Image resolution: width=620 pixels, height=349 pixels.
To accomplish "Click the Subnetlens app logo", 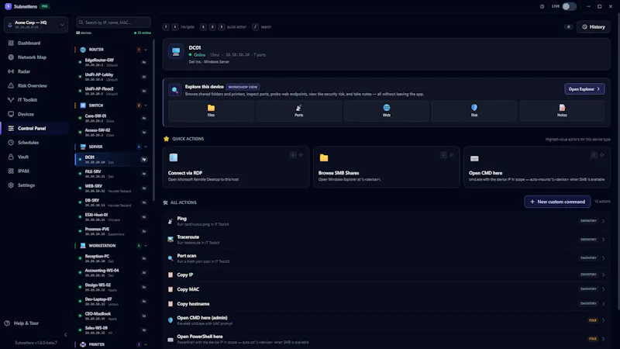I will click(x=8, y=6).
